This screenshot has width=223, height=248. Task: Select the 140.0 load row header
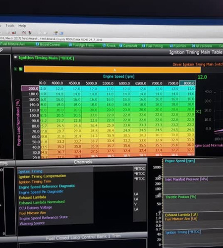[x=31, y=105]
